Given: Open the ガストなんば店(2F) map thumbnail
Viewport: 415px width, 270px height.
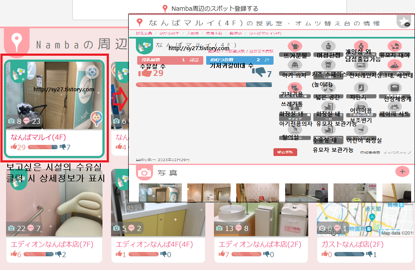Looking at the screenshot, I should pyautogui.click(x=365, y=219).
